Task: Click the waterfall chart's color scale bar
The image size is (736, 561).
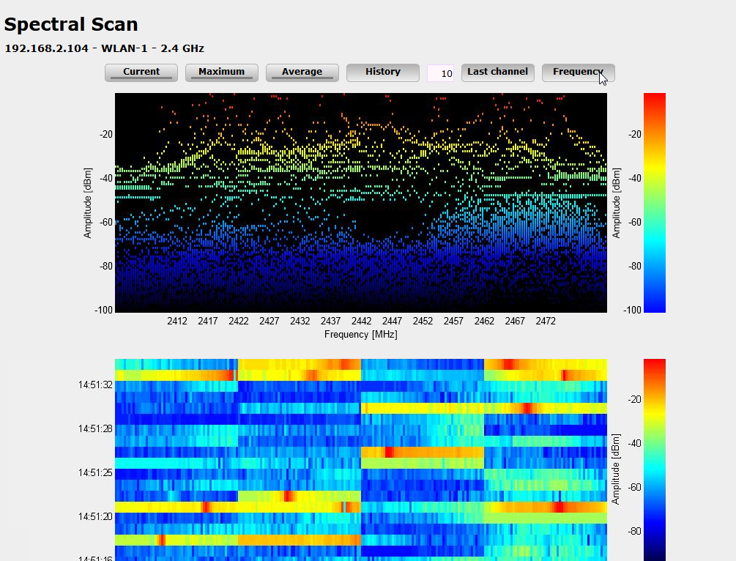Action: [x=654, y=459]
